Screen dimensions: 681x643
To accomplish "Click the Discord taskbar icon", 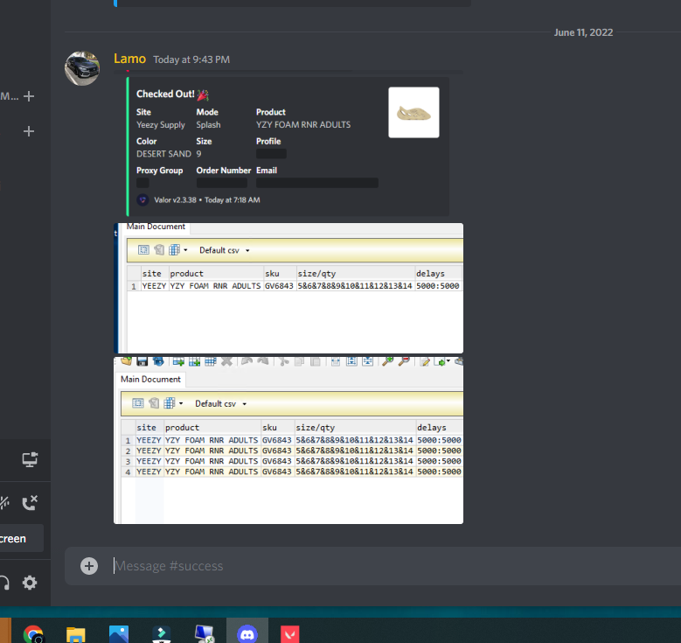I will pyautogui.click(x=247, y=633).
